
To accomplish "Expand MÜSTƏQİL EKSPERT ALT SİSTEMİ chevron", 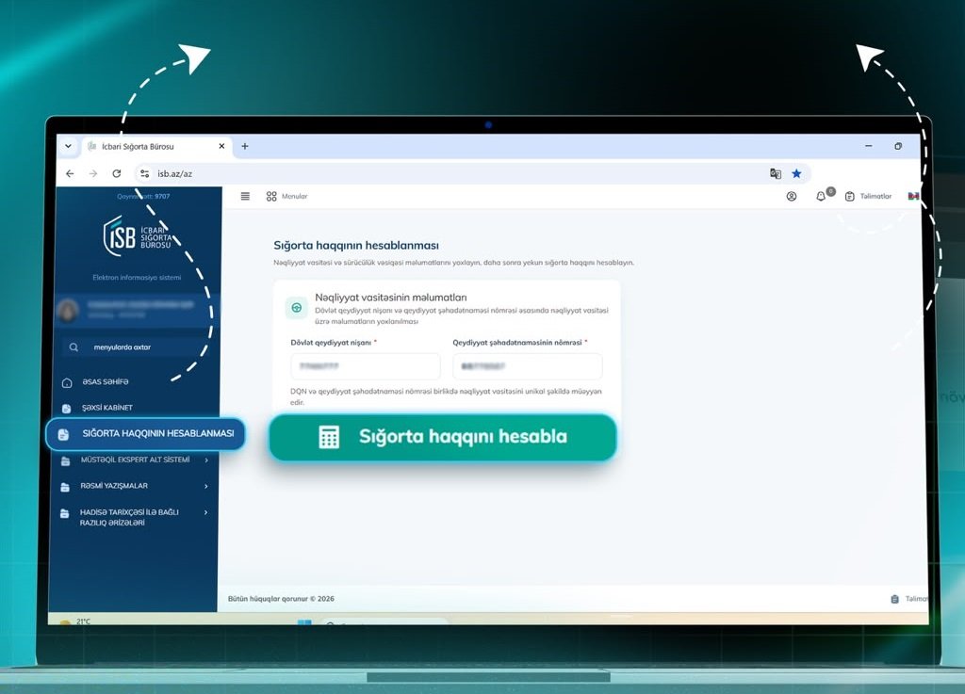I will click(206, 460).
